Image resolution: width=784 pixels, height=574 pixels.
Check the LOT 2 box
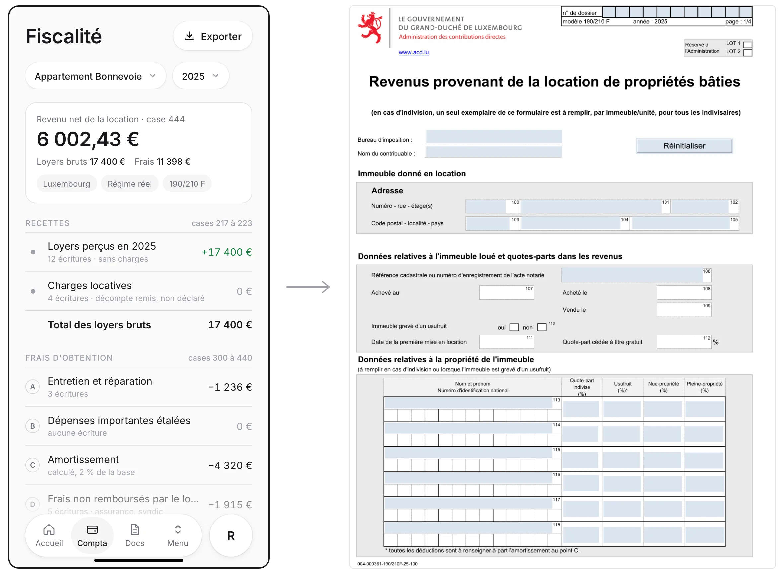(x=747, y=53)
